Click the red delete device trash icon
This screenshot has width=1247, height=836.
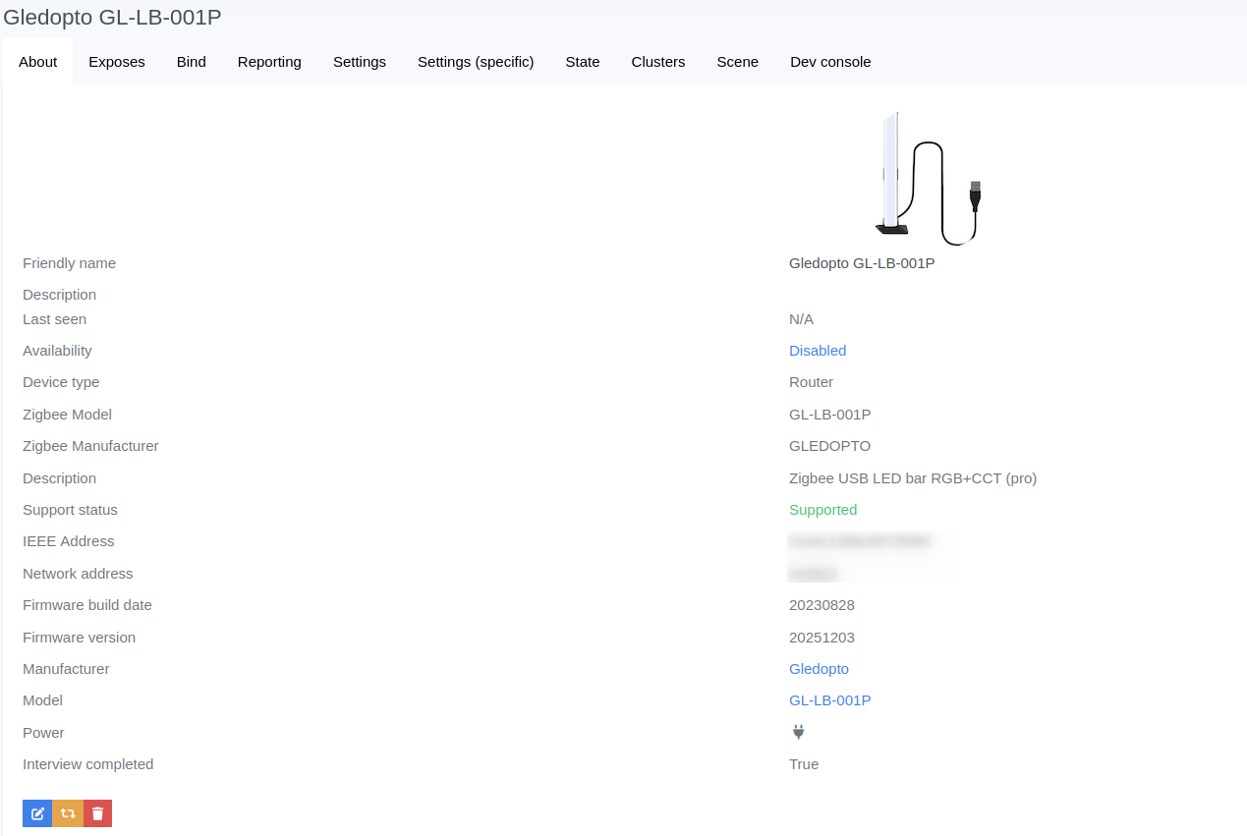tap(98, 813)
